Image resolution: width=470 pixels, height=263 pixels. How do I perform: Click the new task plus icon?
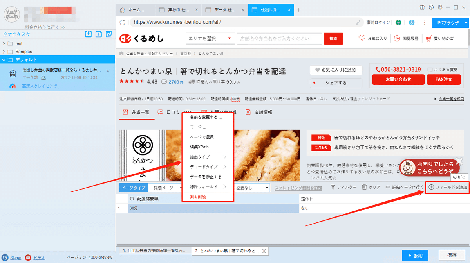(99, 34)
